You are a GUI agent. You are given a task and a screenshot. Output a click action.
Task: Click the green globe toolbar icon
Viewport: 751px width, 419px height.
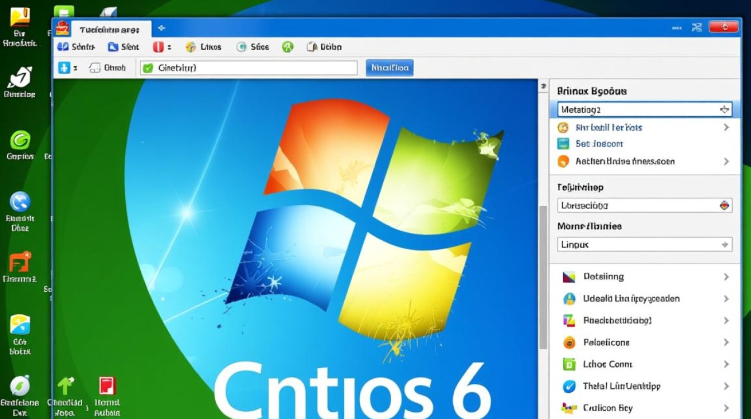click(x=288, y=47)
